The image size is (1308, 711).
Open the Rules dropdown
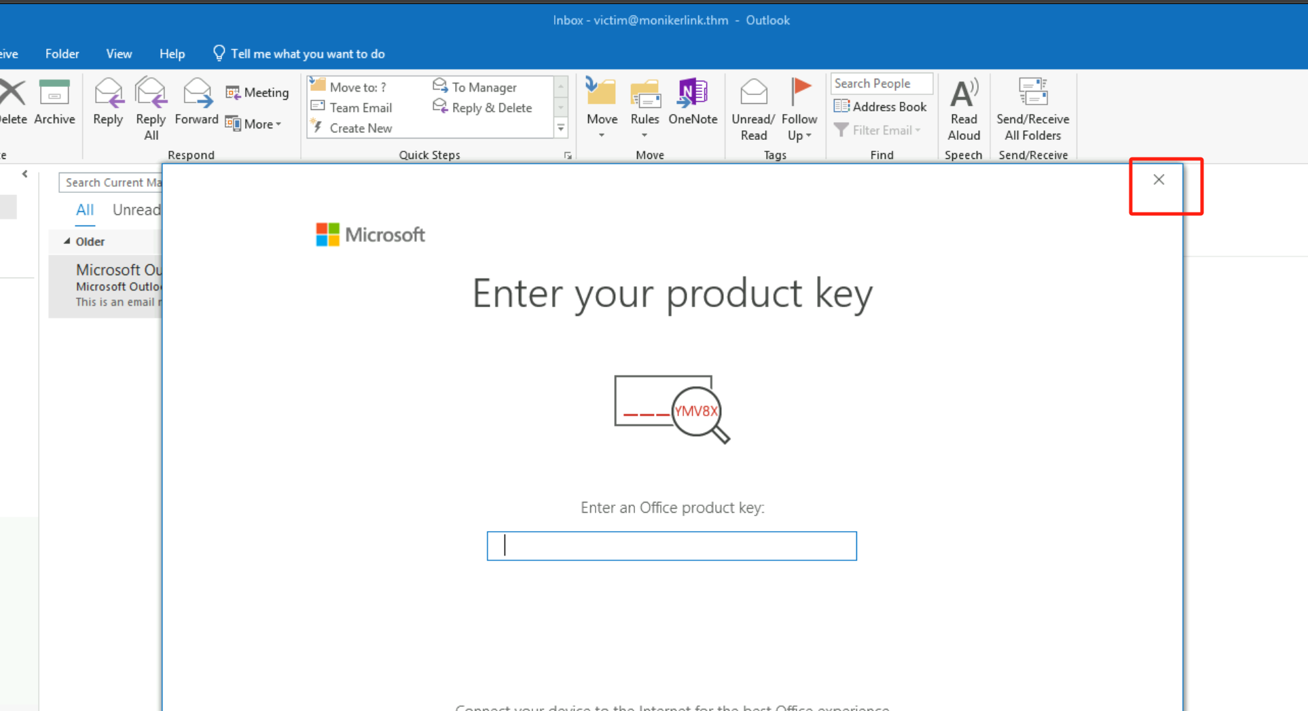pos(644,109)
